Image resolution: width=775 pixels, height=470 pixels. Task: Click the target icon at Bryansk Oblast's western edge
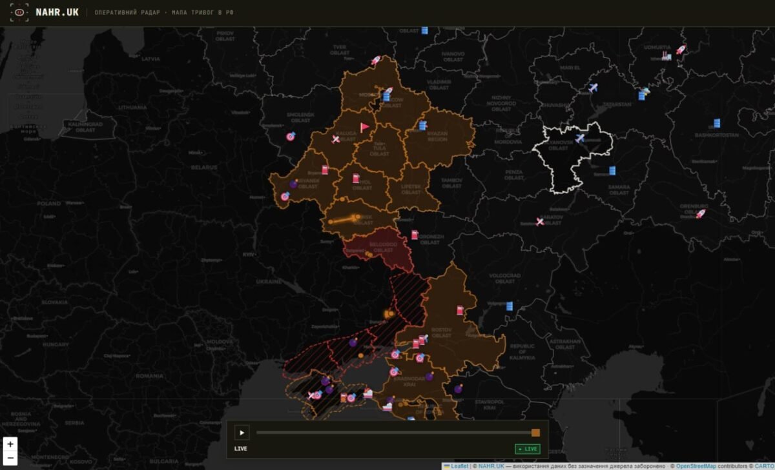[x=285, y=197]
